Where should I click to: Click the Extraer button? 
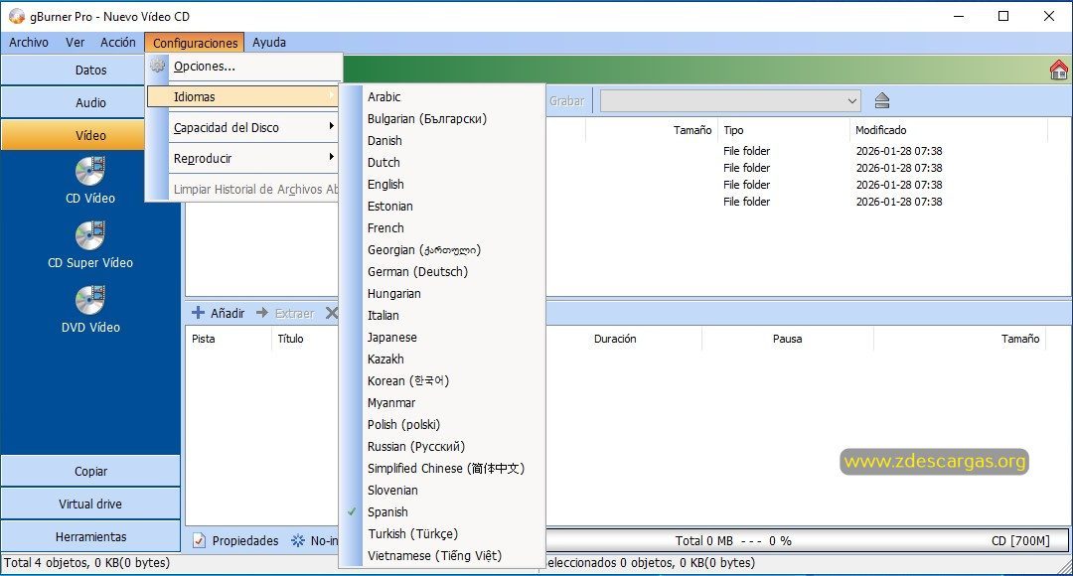point(286,313)
